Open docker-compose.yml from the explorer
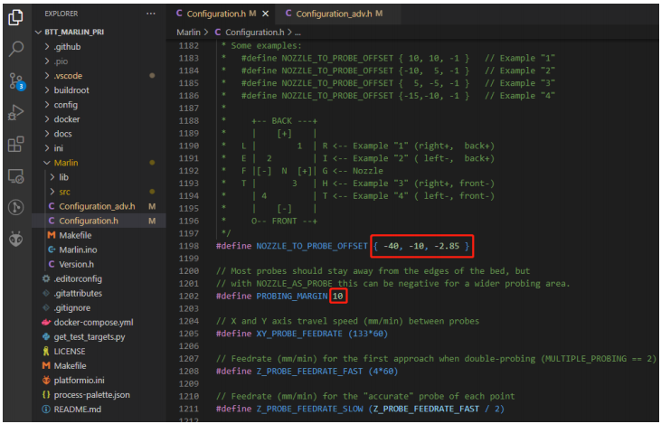This screenshot has width=661, height=424. tap(93, 322)
